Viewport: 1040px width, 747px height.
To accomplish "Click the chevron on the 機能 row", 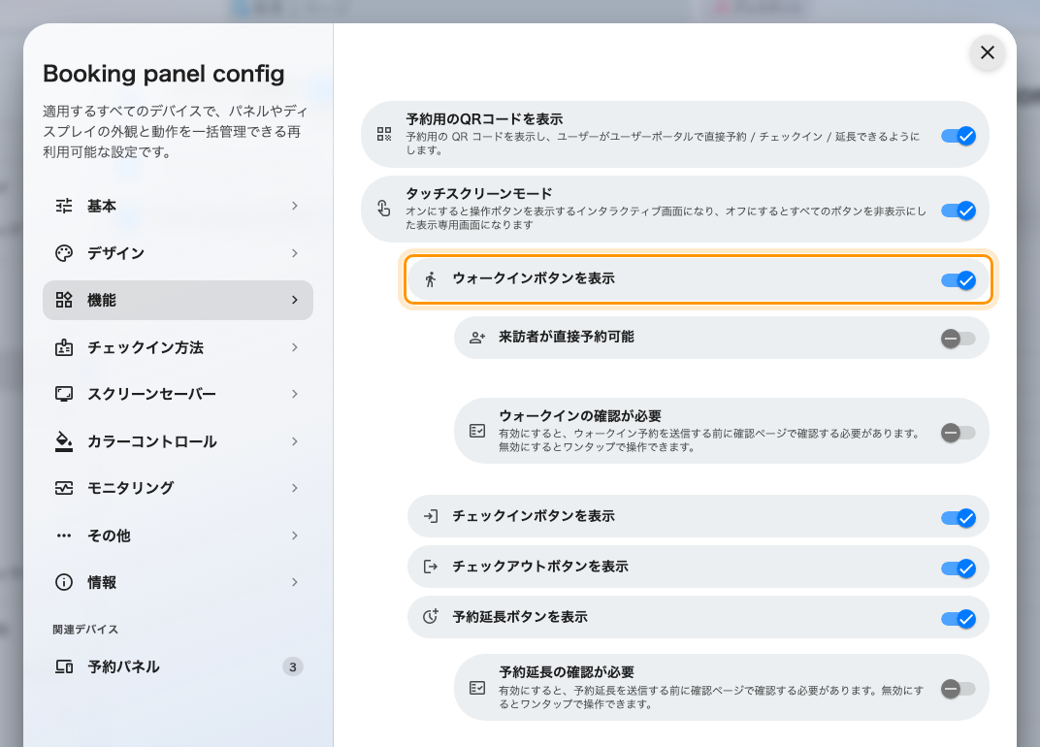I will (x=295, y=300).
